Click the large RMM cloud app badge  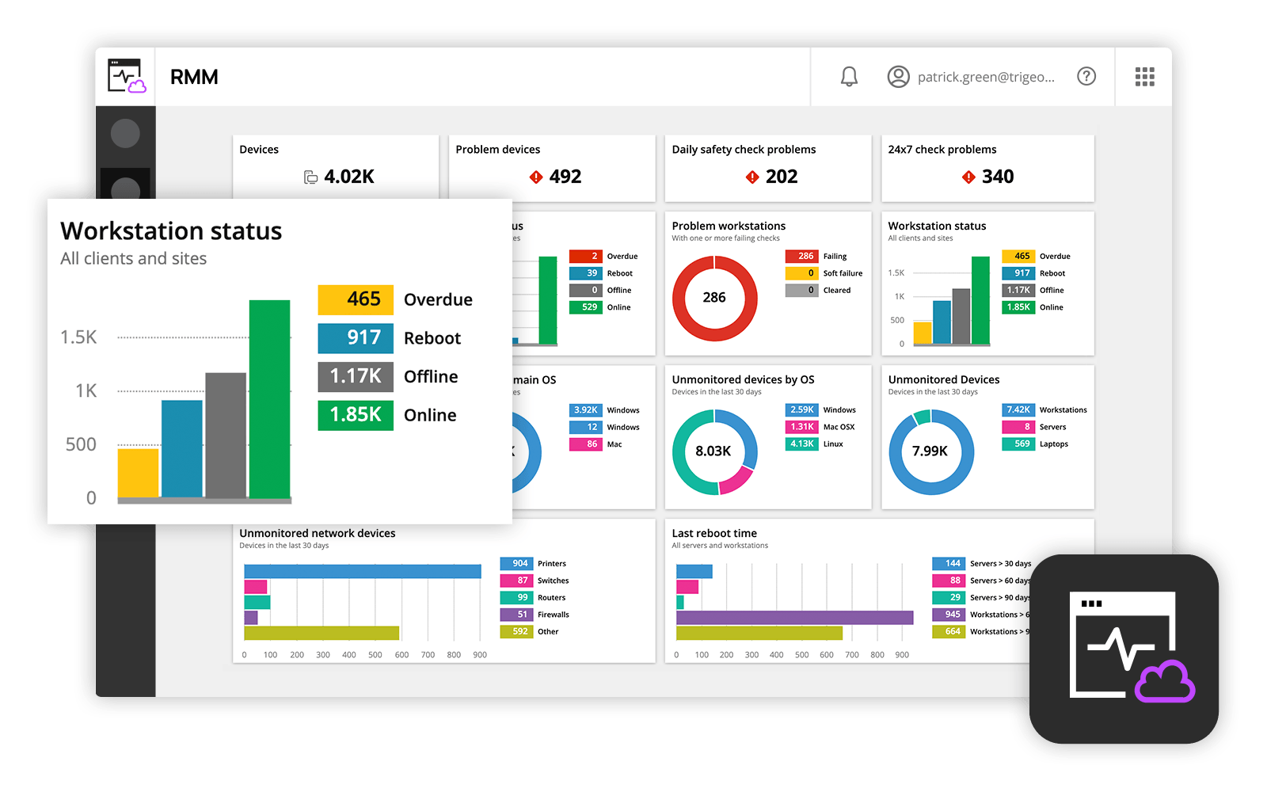pyautogui.click(x=1124, y=649)
